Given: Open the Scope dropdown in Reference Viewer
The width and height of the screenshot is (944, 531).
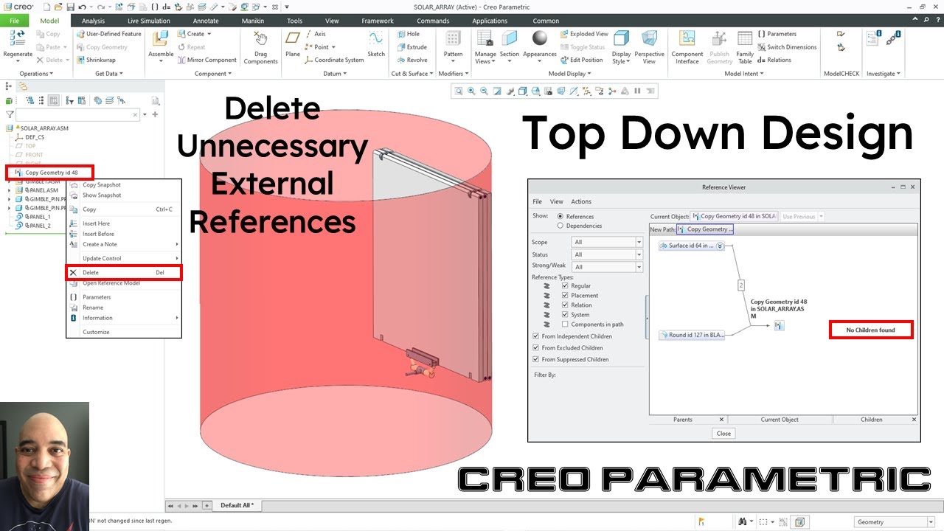Looking at the screenshot, I should [607, 242].
